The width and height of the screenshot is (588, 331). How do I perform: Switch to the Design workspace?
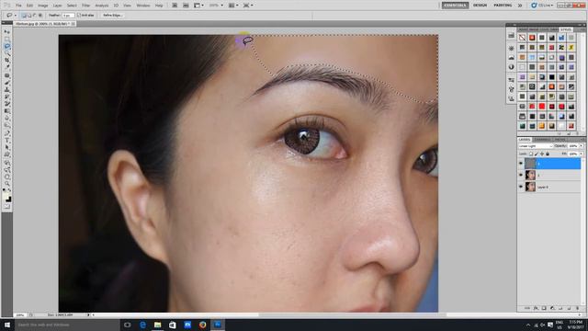pyautogui.click(x=480, y=6)
